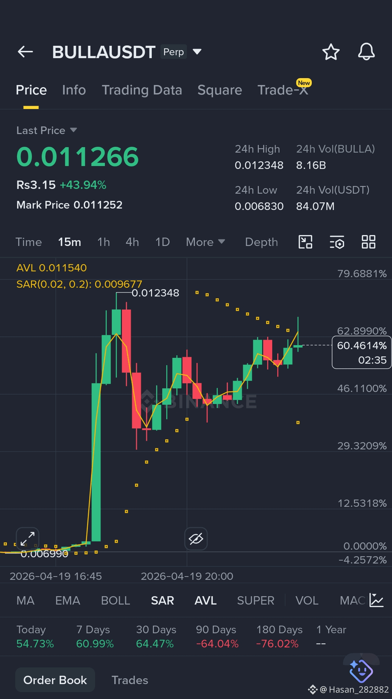Open price alert bell icon
Screen dimensions: 392x699
click(x=366, y=52)
